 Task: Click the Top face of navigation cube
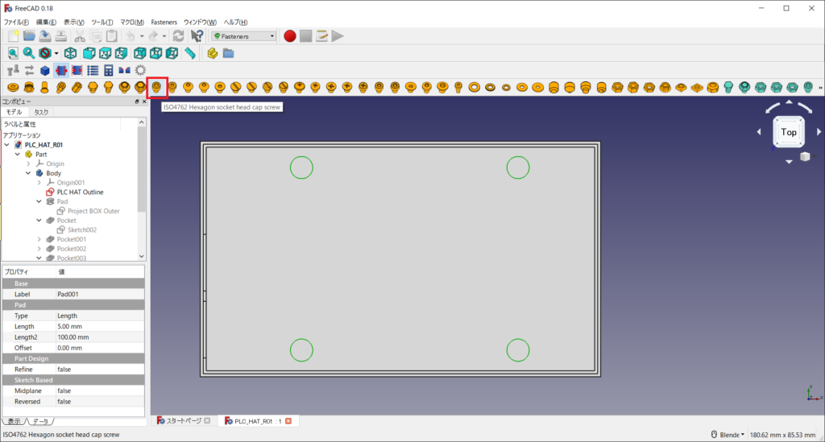789,132
